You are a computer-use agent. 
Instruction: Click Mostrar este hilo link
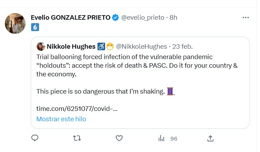[61, 119]
